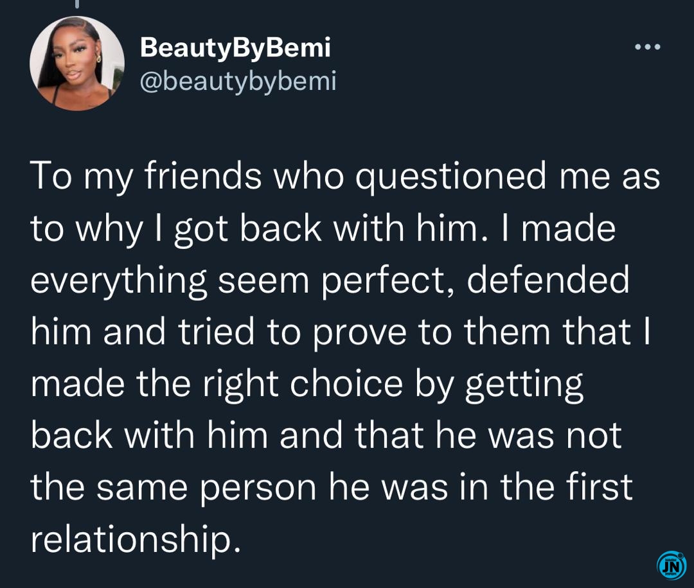Click the tweet line 'everything seem perfect, defended'
Image resolution: width=694 pixels, height=588 pixels.
click(x=330, y=281)
